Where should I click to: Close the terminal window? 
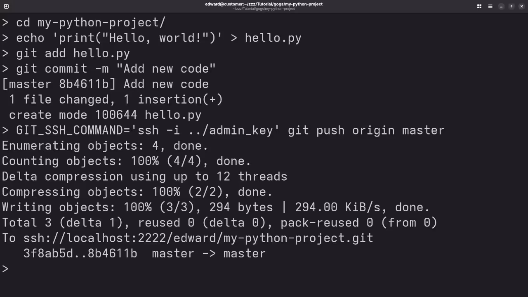(x=521, y=6)
